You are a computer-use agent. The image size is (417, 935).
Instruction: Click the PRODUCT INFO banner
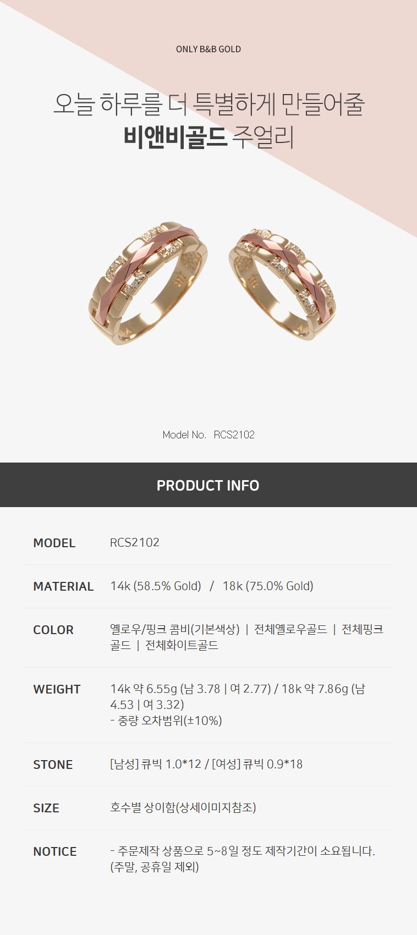pos(209,485)
